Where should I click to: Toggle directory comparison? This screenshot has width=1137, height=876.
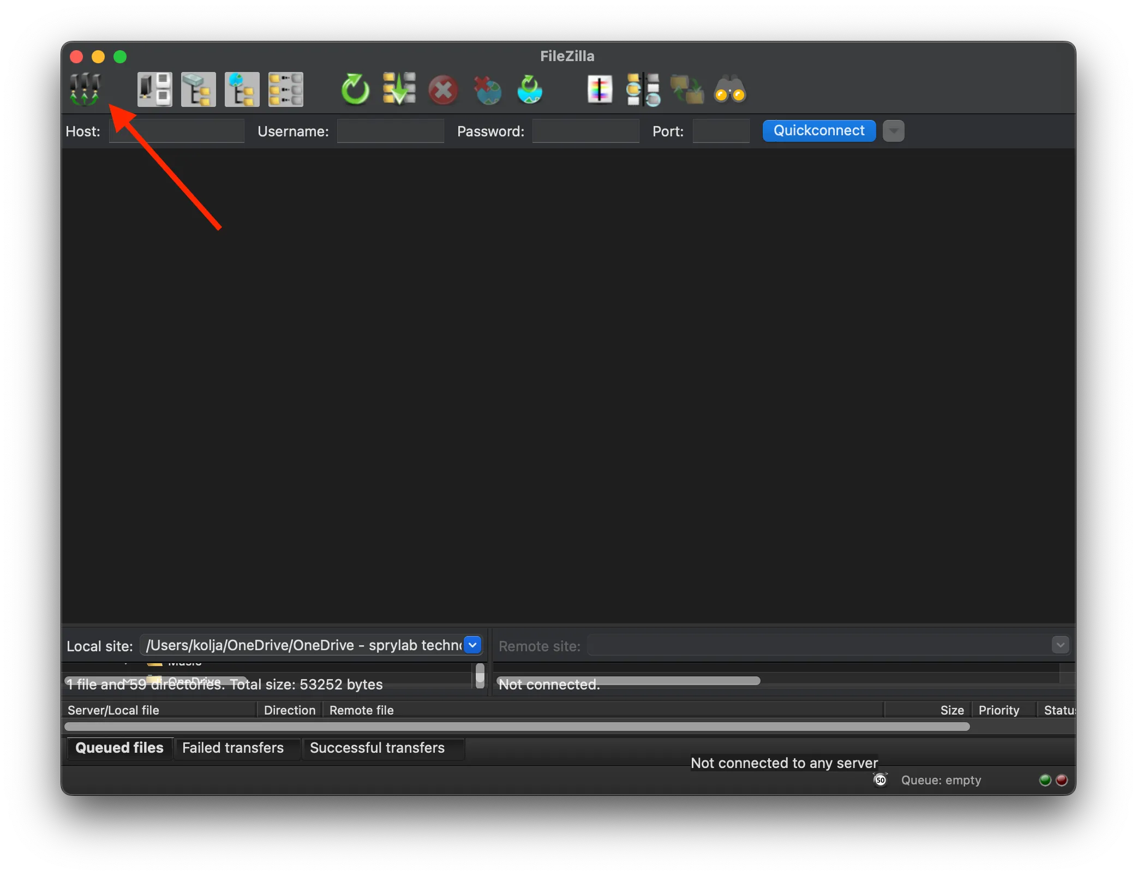pos(643,89)
